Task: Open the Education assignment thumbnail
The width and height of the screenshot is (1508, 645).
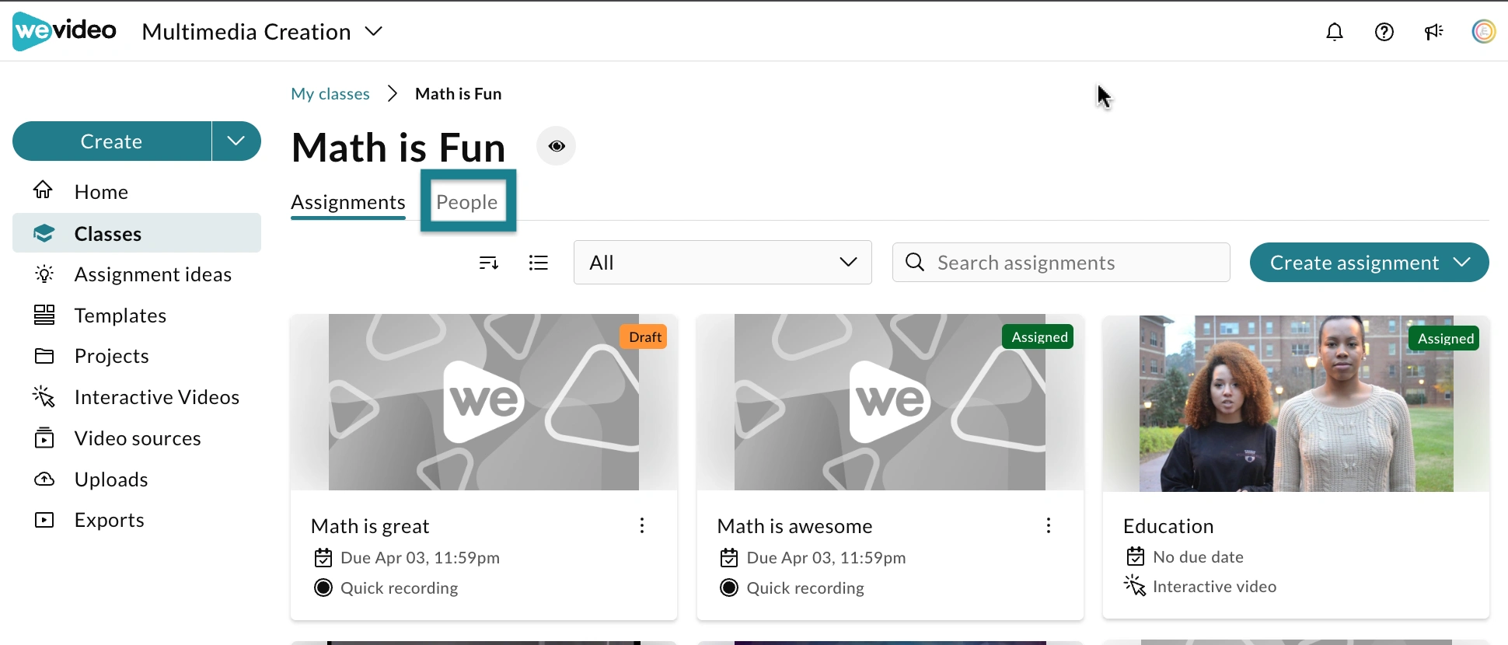Action: click(1296, 403)
